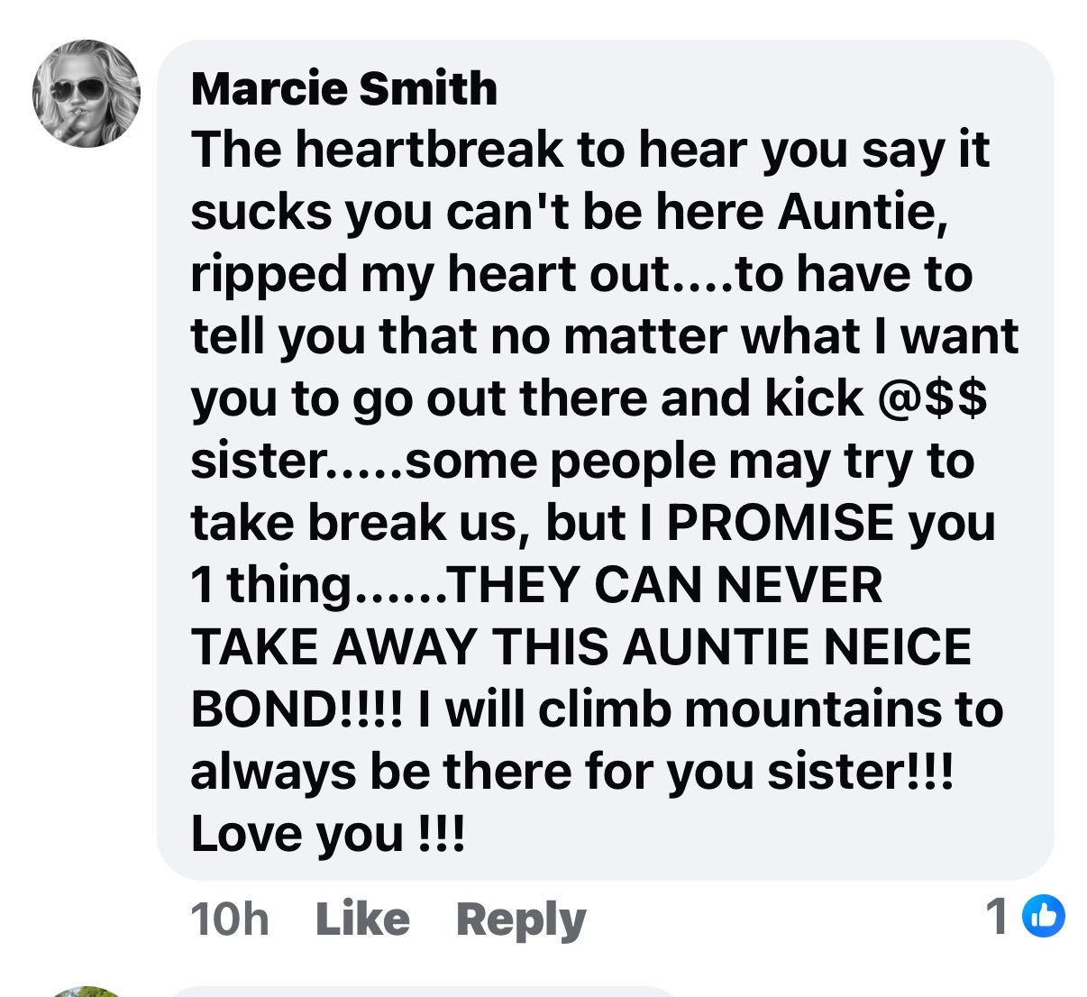1087x997 pixels.
Task: Click the phrase "THEY CAN NEVER"
Action: click(664, 585)
